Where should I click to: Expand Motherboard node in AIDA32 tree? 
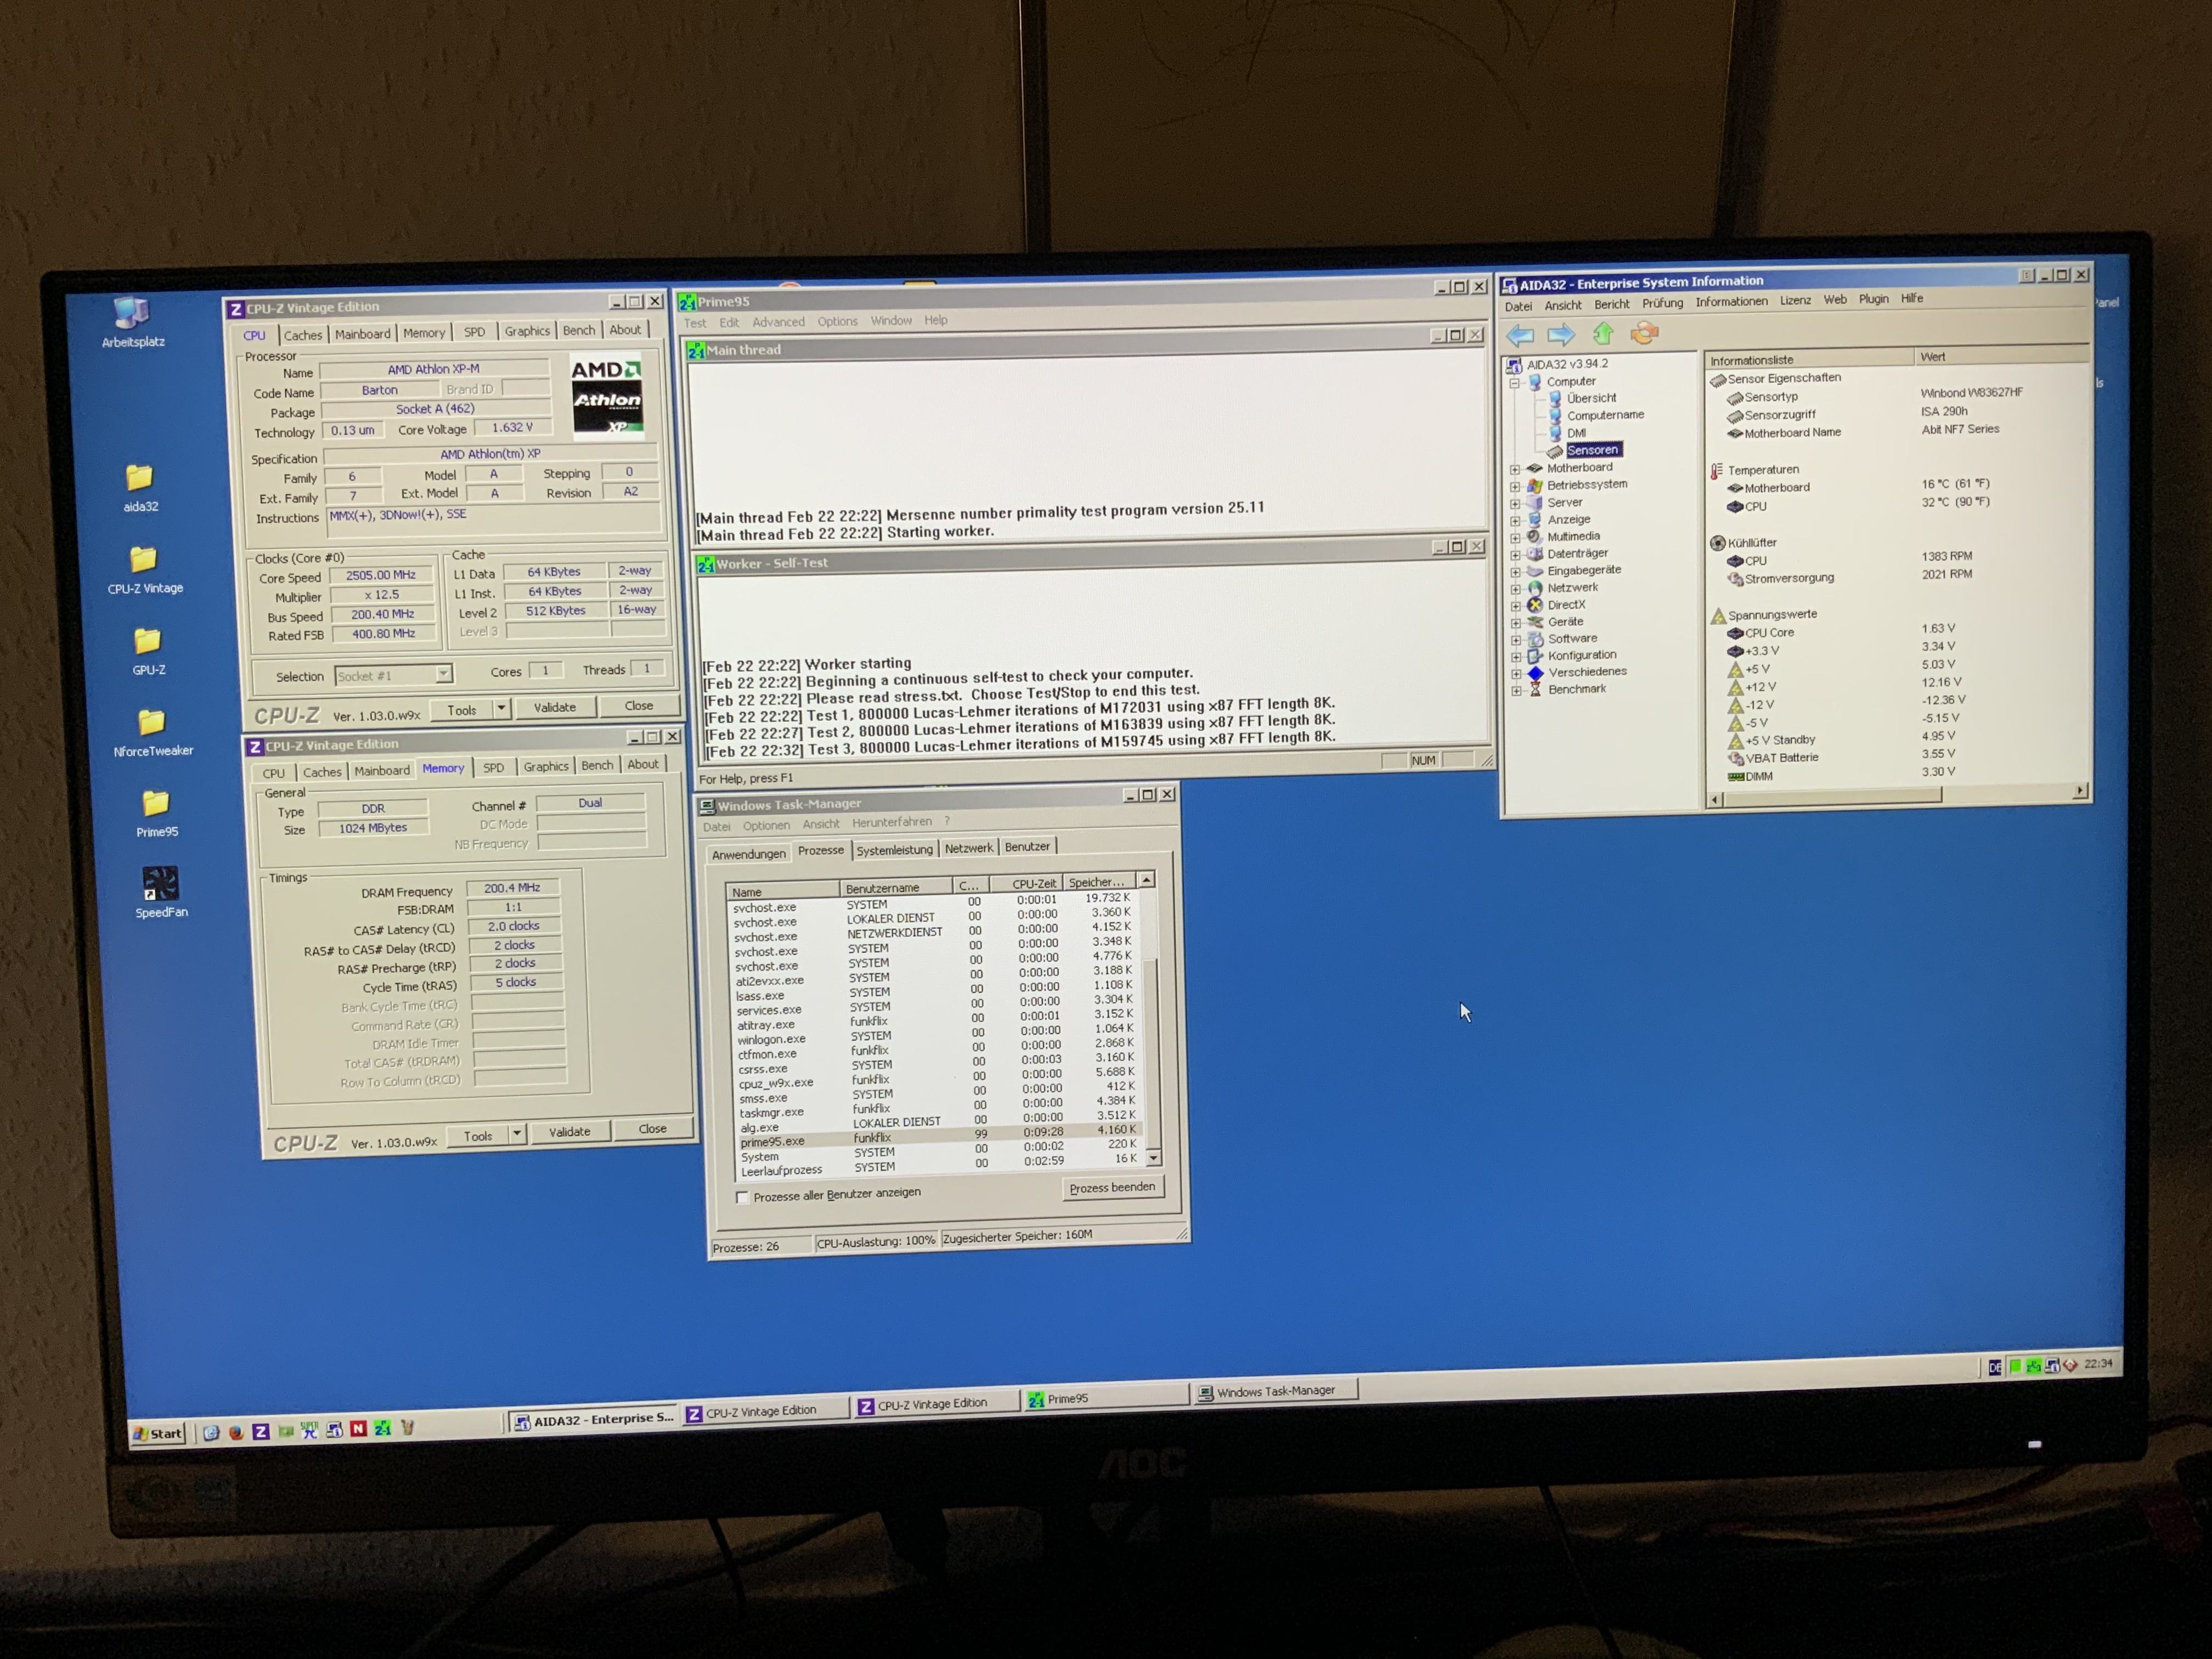pyautogui.click(x=1515, y=469)
